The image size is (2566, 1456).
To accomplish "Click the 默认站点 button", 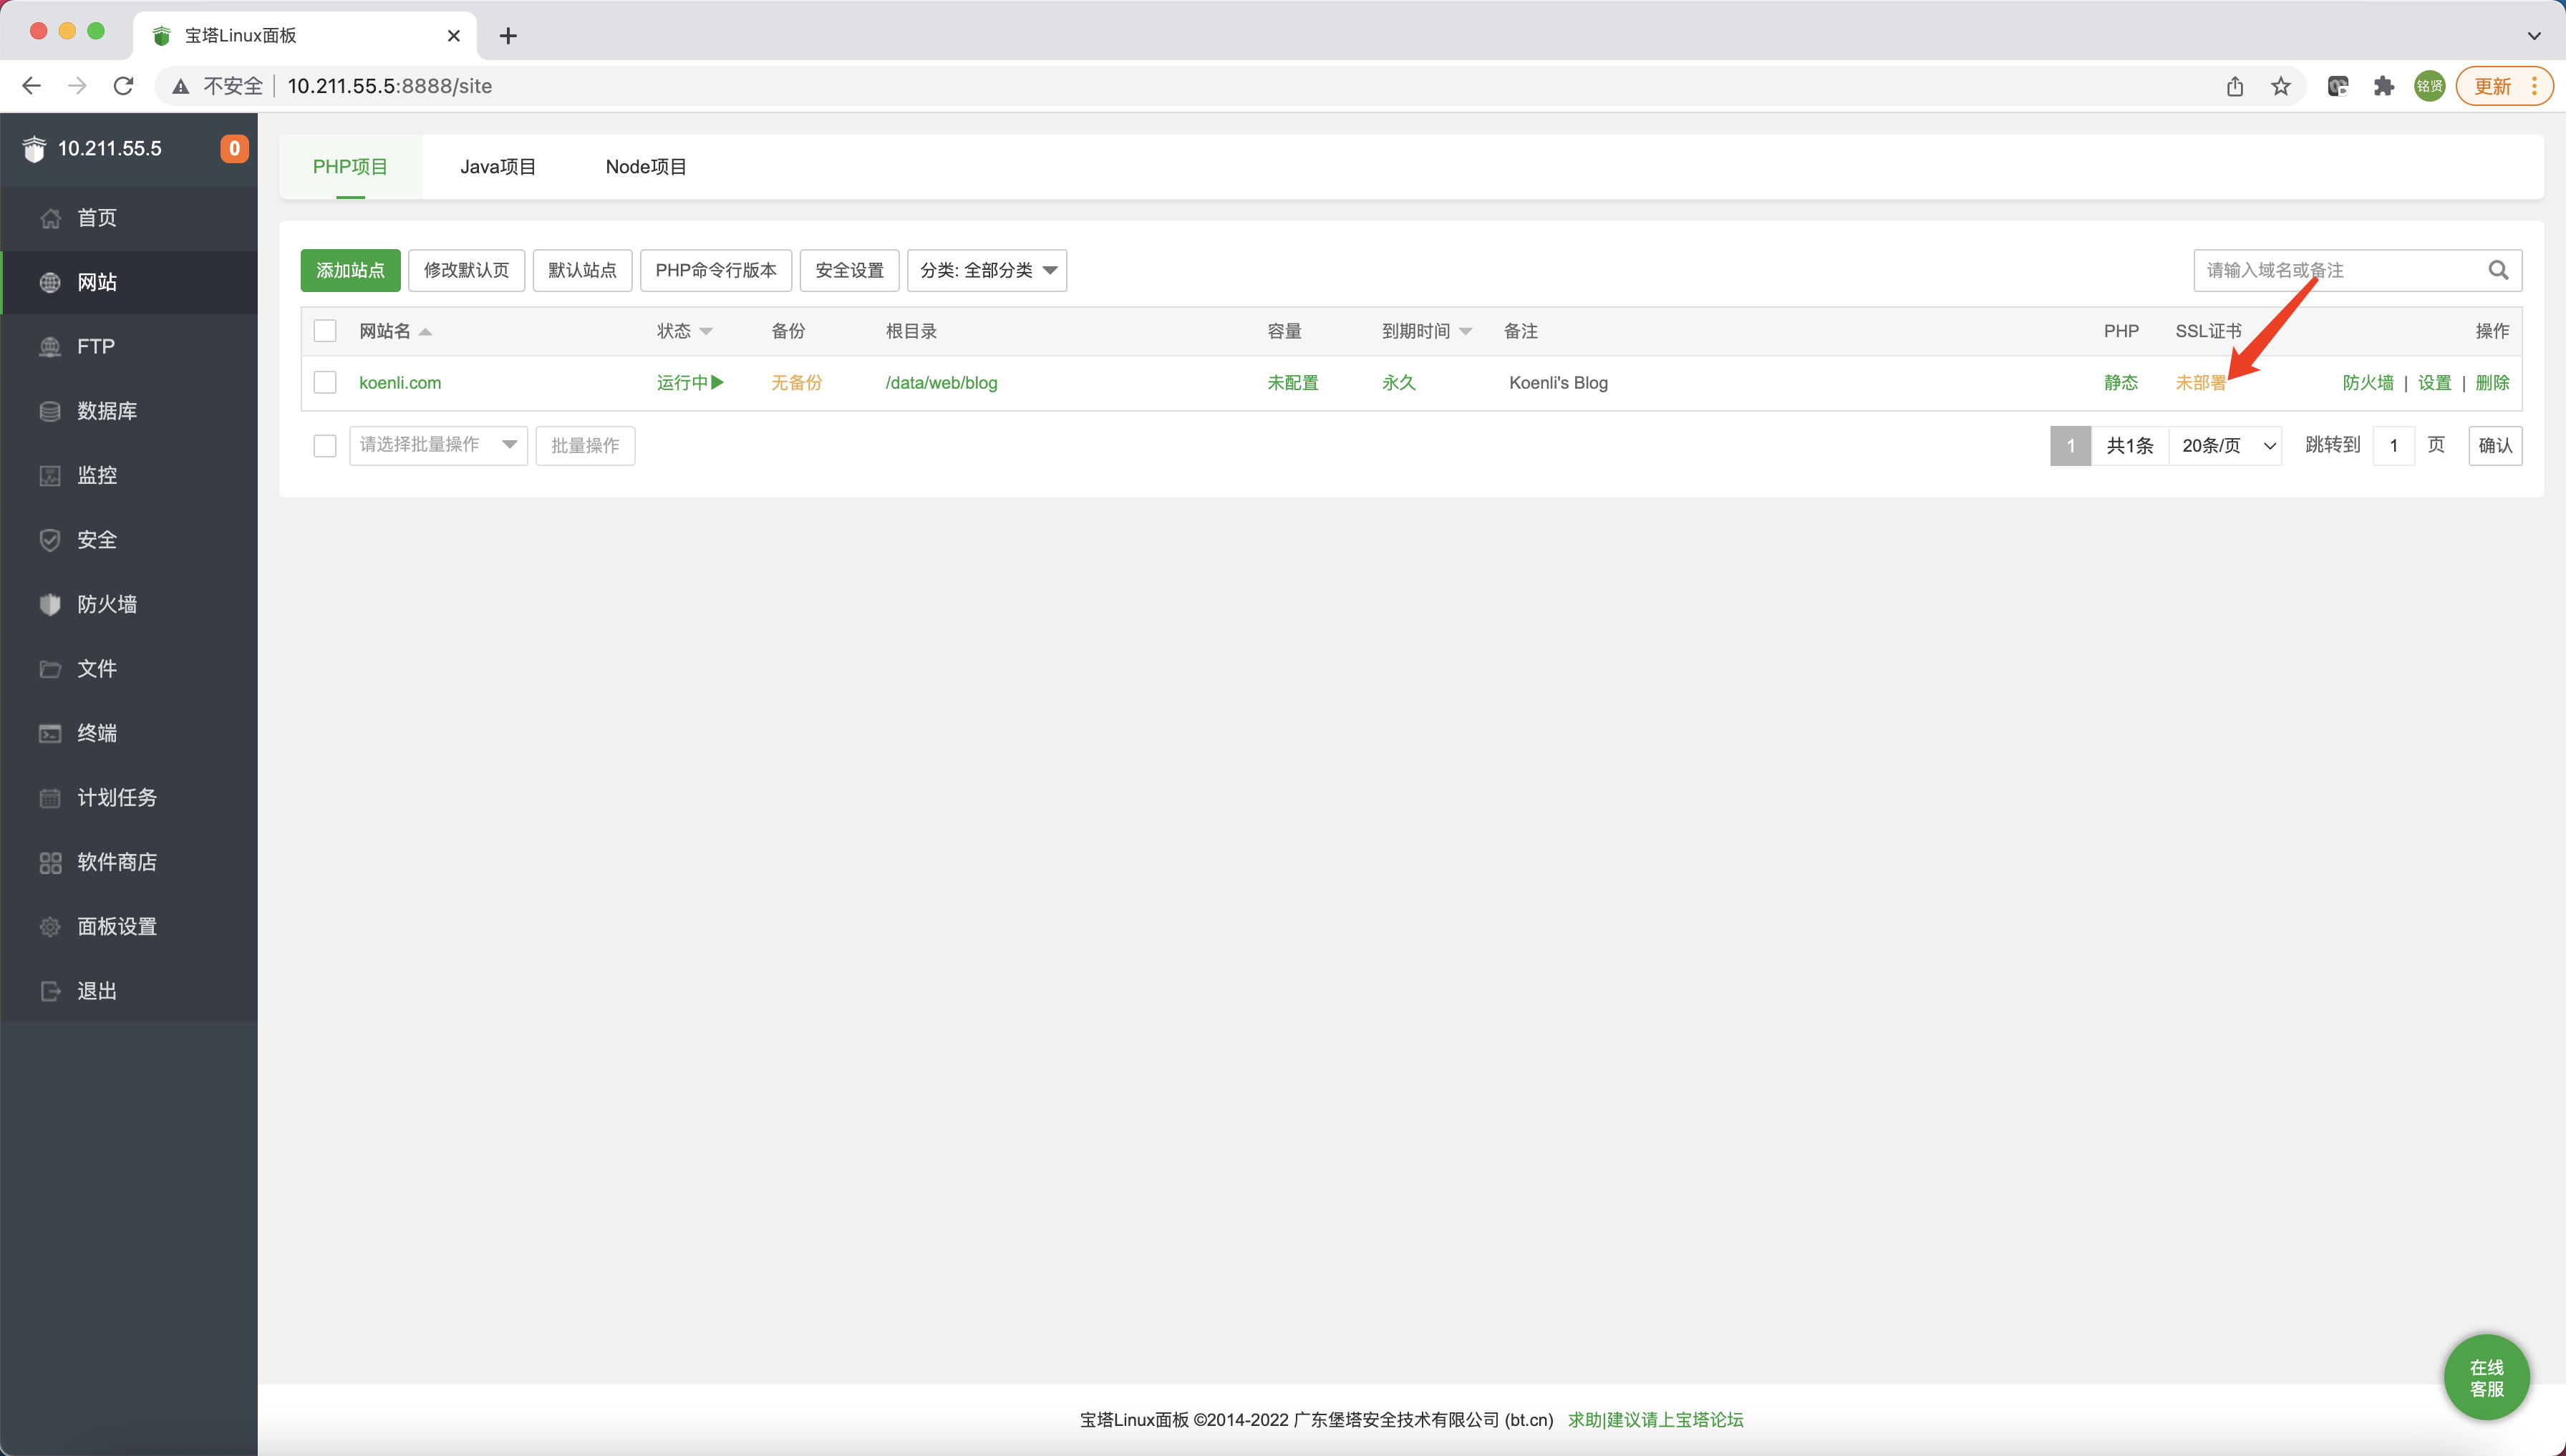I will 582,270.
